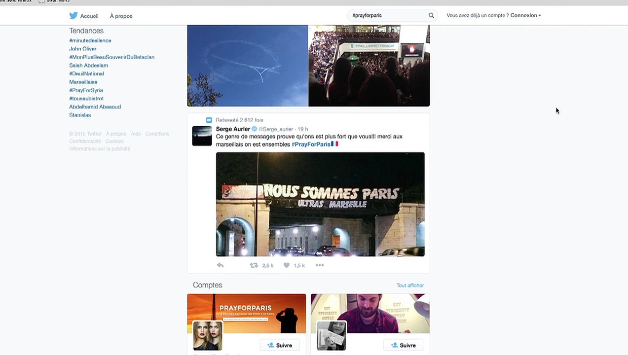
Task: Click Tout afficher for accounts
Action: pos(410,285)
